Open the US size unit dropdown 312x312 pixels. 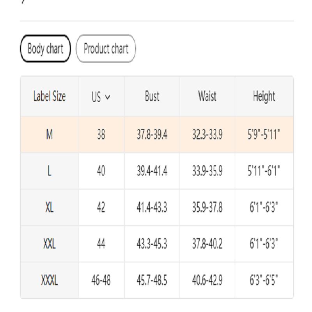tap(101, 97)
